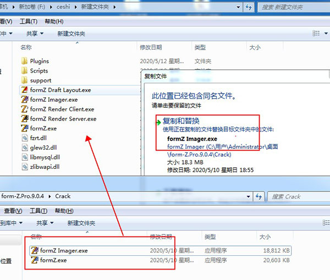Image resolution: width=330 pixels, height=280 pixels.
Task: Open 帮助(H) menu in top window
Action: click(54, 21)
